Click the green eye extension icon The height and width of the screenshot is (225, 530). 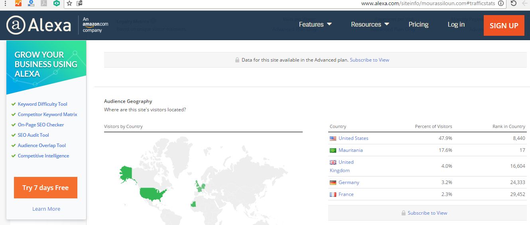click(57, 3)
